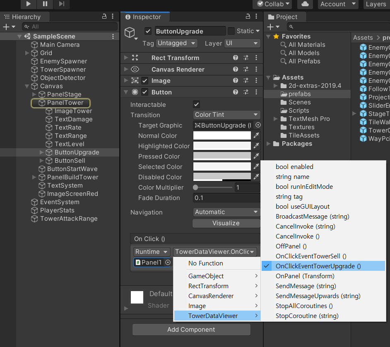Viewport: 390px width, 347px height.
Task: Click the Play button in the toolbar
Action: [x=29, y=4]
